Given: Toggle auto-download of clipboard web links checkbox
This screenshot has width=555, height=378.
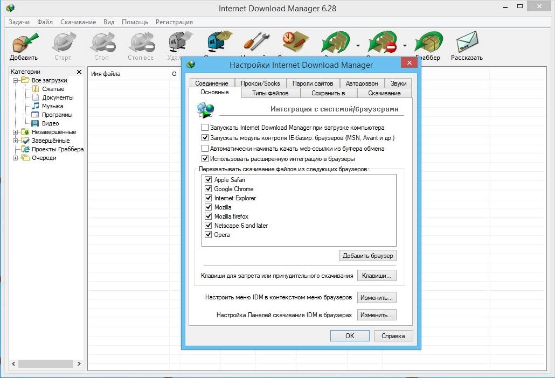Looking at the screenshot, I should (205, 148).
